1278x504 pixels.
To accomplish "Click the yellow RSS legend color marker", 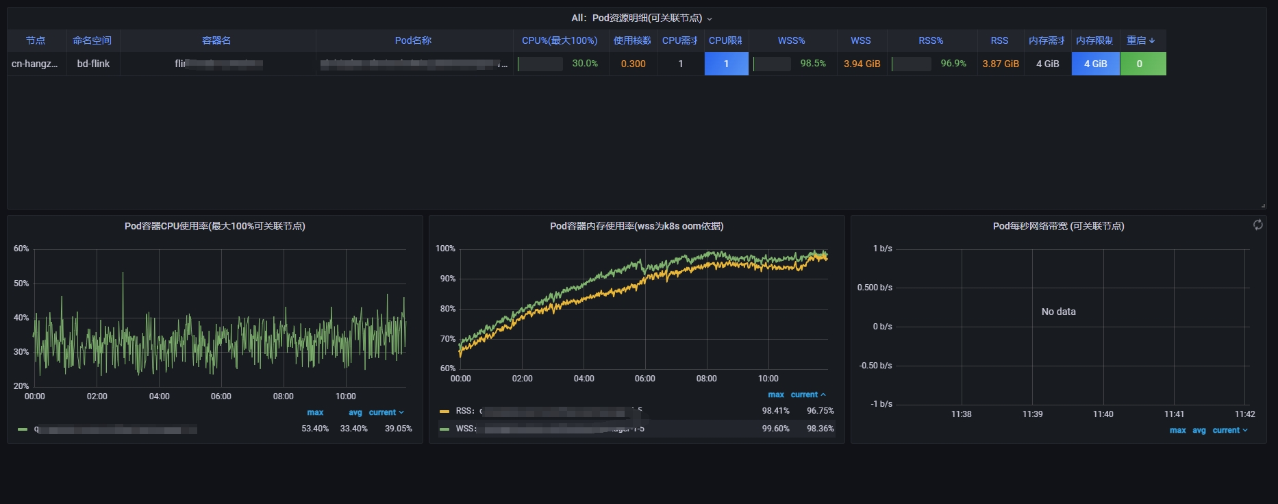I will pyautogui.click(x=444, y=412).
